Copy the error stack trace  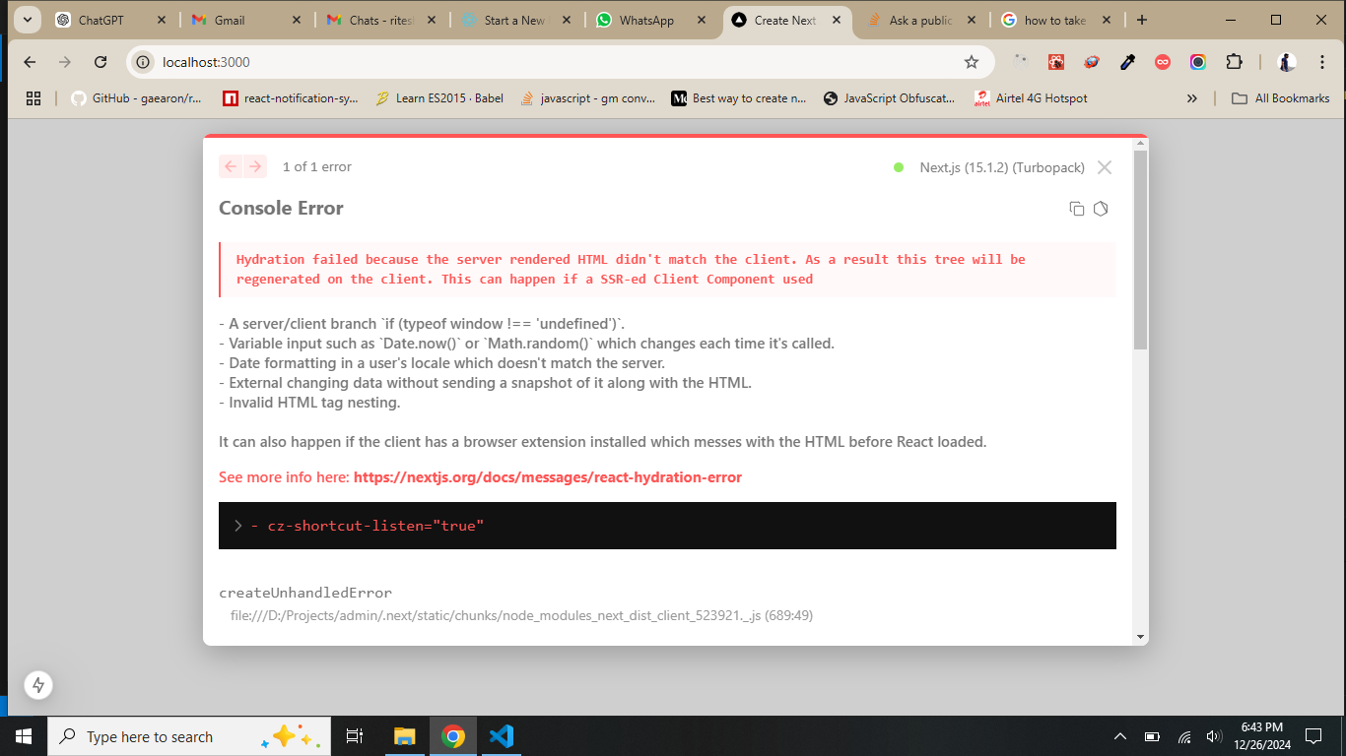tap(1077, 209)
